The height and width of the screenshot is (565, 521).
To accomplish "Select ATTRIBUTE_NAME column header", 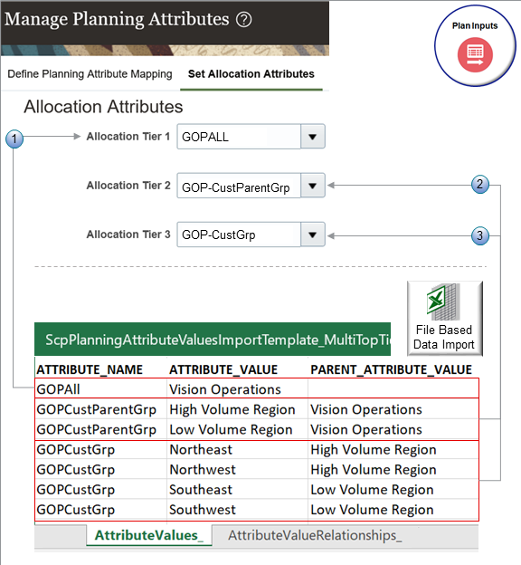I will pos(90,369).
